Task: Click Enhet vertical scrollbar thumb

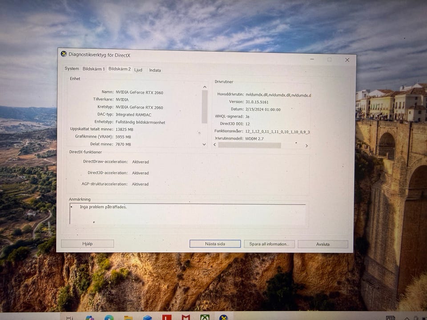Action: coord(205,107)
